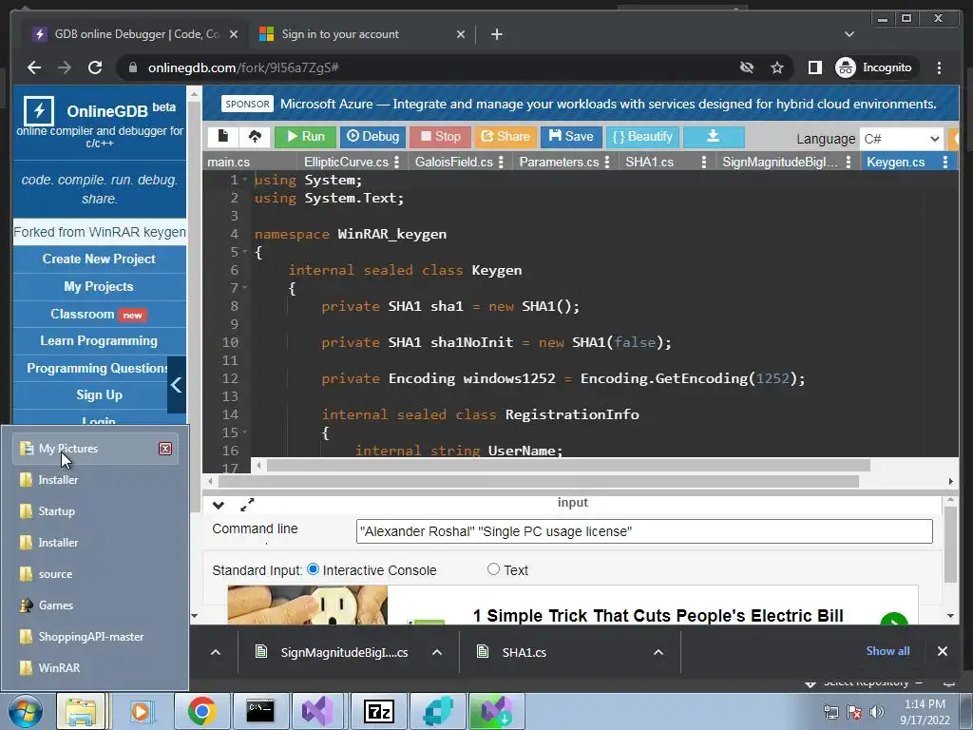
Task: Select Interactive Console radio button
Action: pos(314,569)
